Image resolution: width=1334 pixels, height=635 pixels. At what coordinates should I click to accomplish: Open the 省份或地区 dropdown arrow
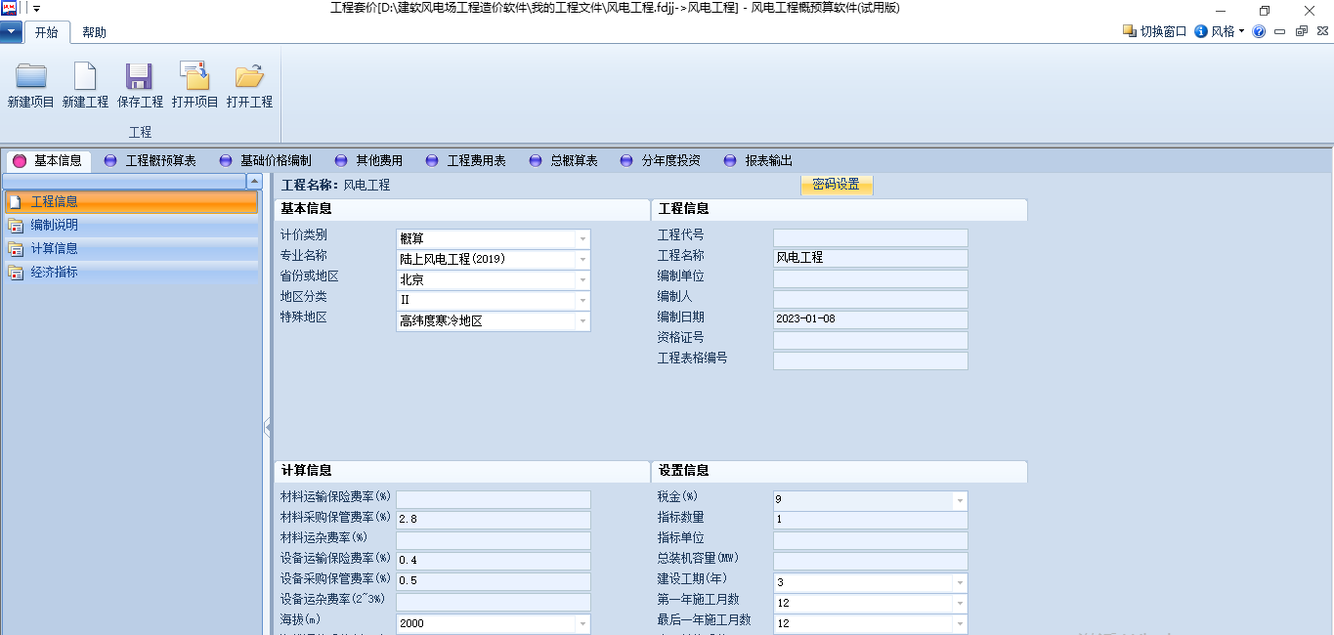tap(583, 279)
